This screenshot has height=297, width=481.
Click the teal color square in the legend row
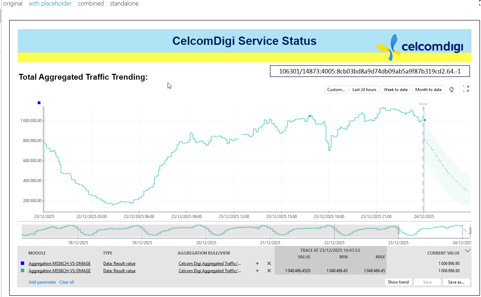pos(22,271)
